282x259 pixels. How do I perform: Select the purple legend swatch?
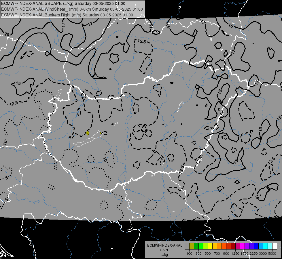pyautogui.click(x=247, y=246)
